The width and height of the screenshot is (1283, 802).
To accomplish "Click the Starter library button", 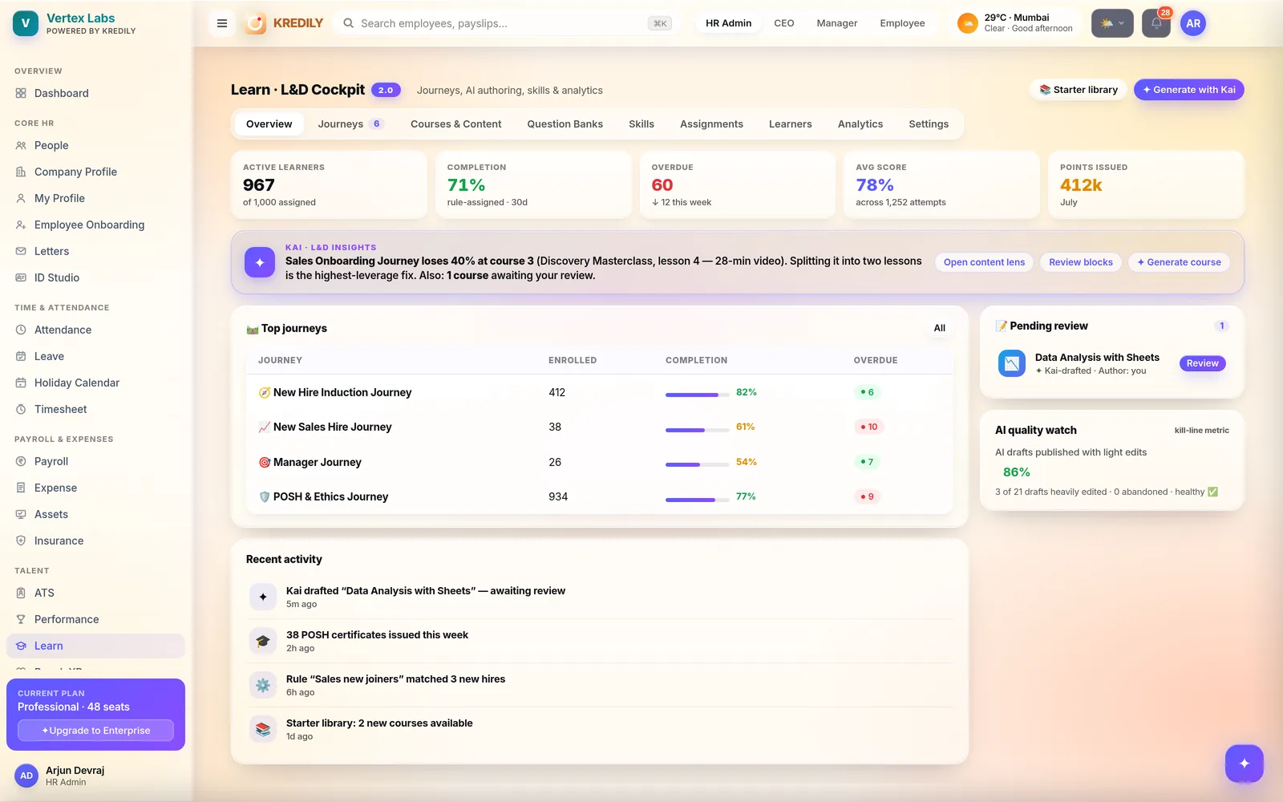I will point(1079,90).
